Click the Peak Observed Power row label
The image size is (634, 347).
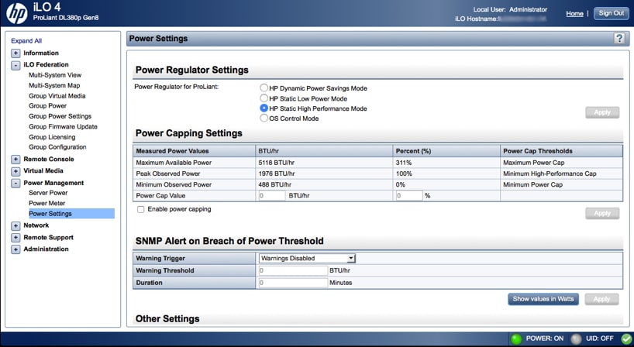(x=168, y=173)
